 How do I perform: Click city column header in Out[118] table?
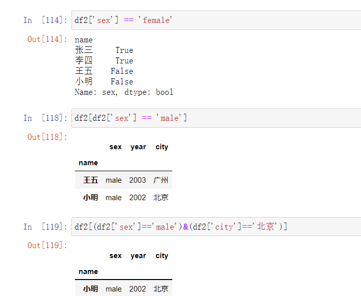[x=162, y=147]
